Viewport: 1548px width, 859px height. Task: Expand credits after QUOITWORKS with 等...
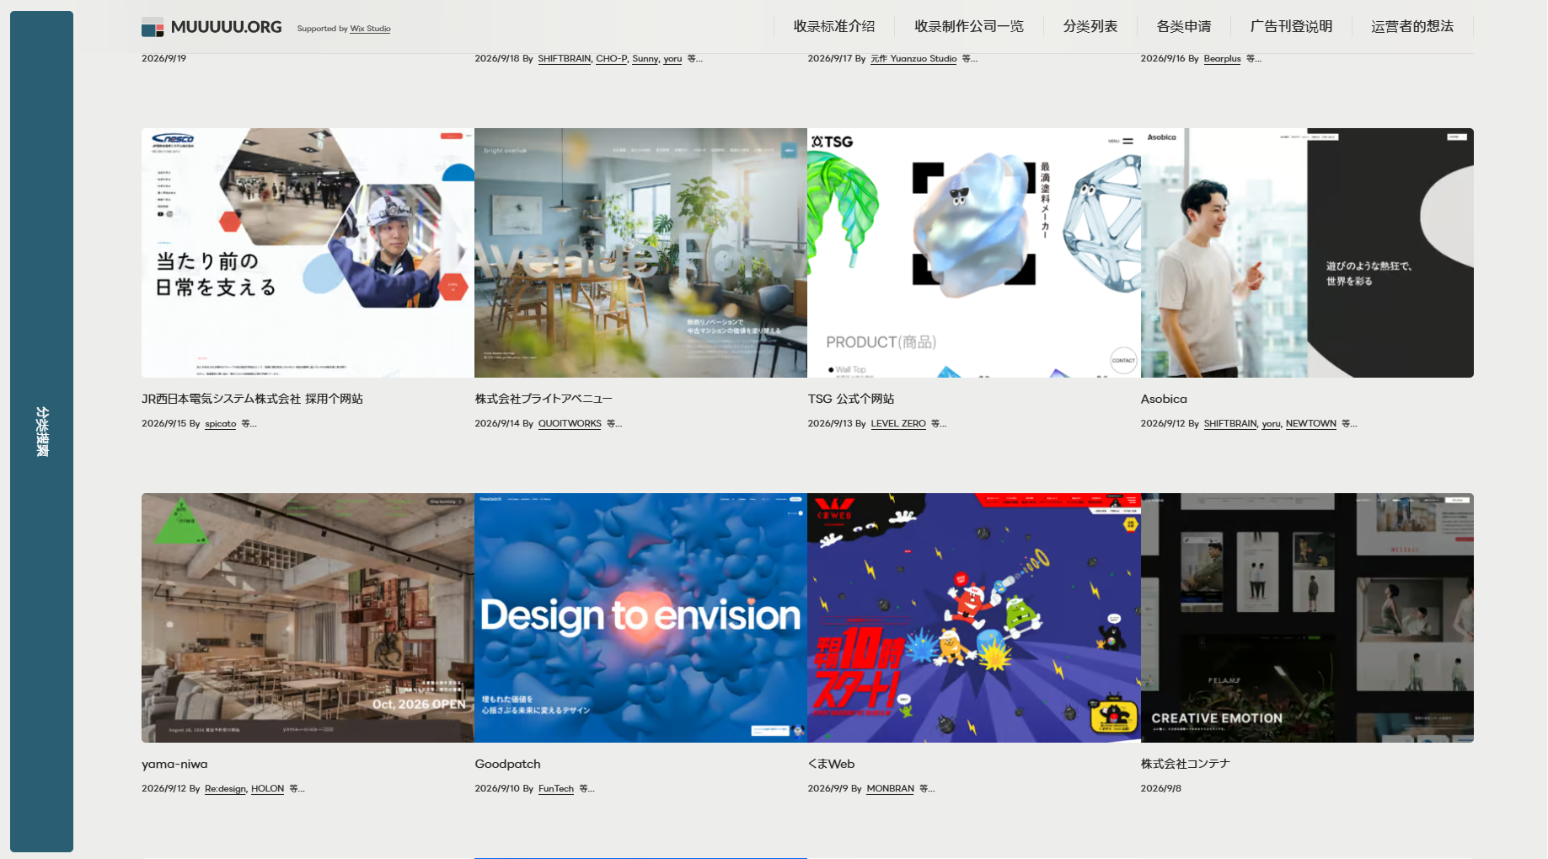coord(614,424)
